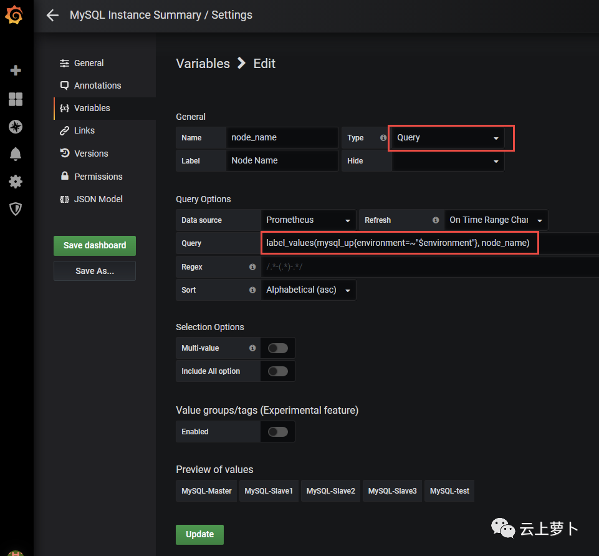
Task: Open the Data source dropdown Prometheus
Action: click(x=308, y=220)
